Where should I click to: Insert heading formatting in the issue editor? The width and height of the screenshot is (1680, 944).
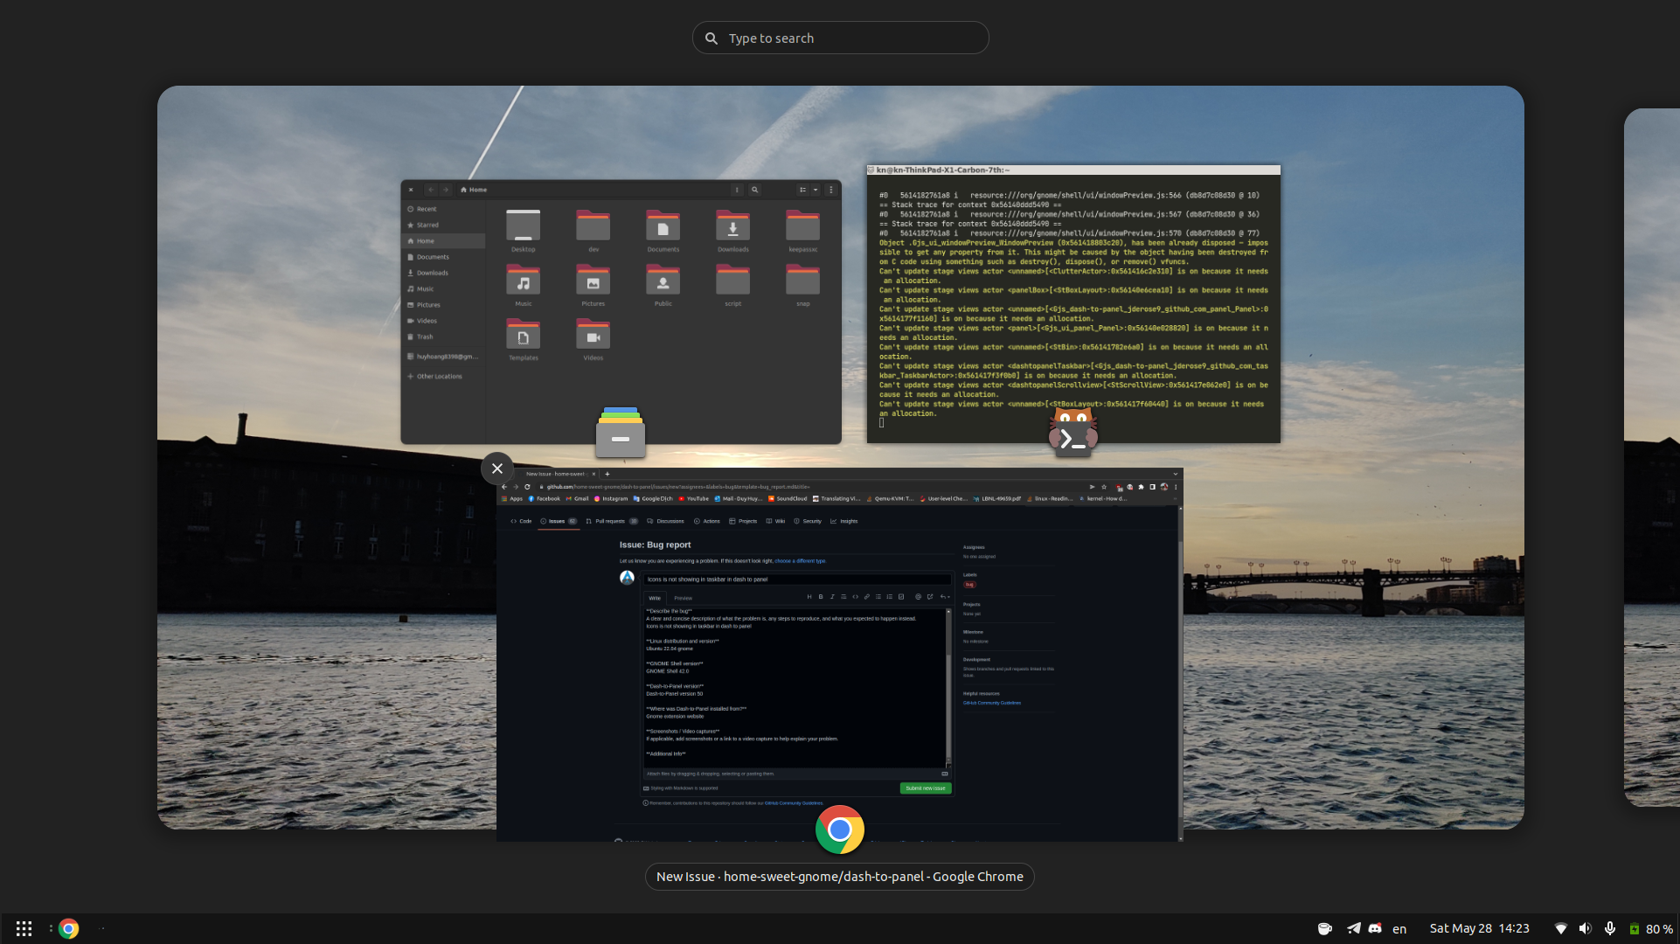click(x=809, y=597)
